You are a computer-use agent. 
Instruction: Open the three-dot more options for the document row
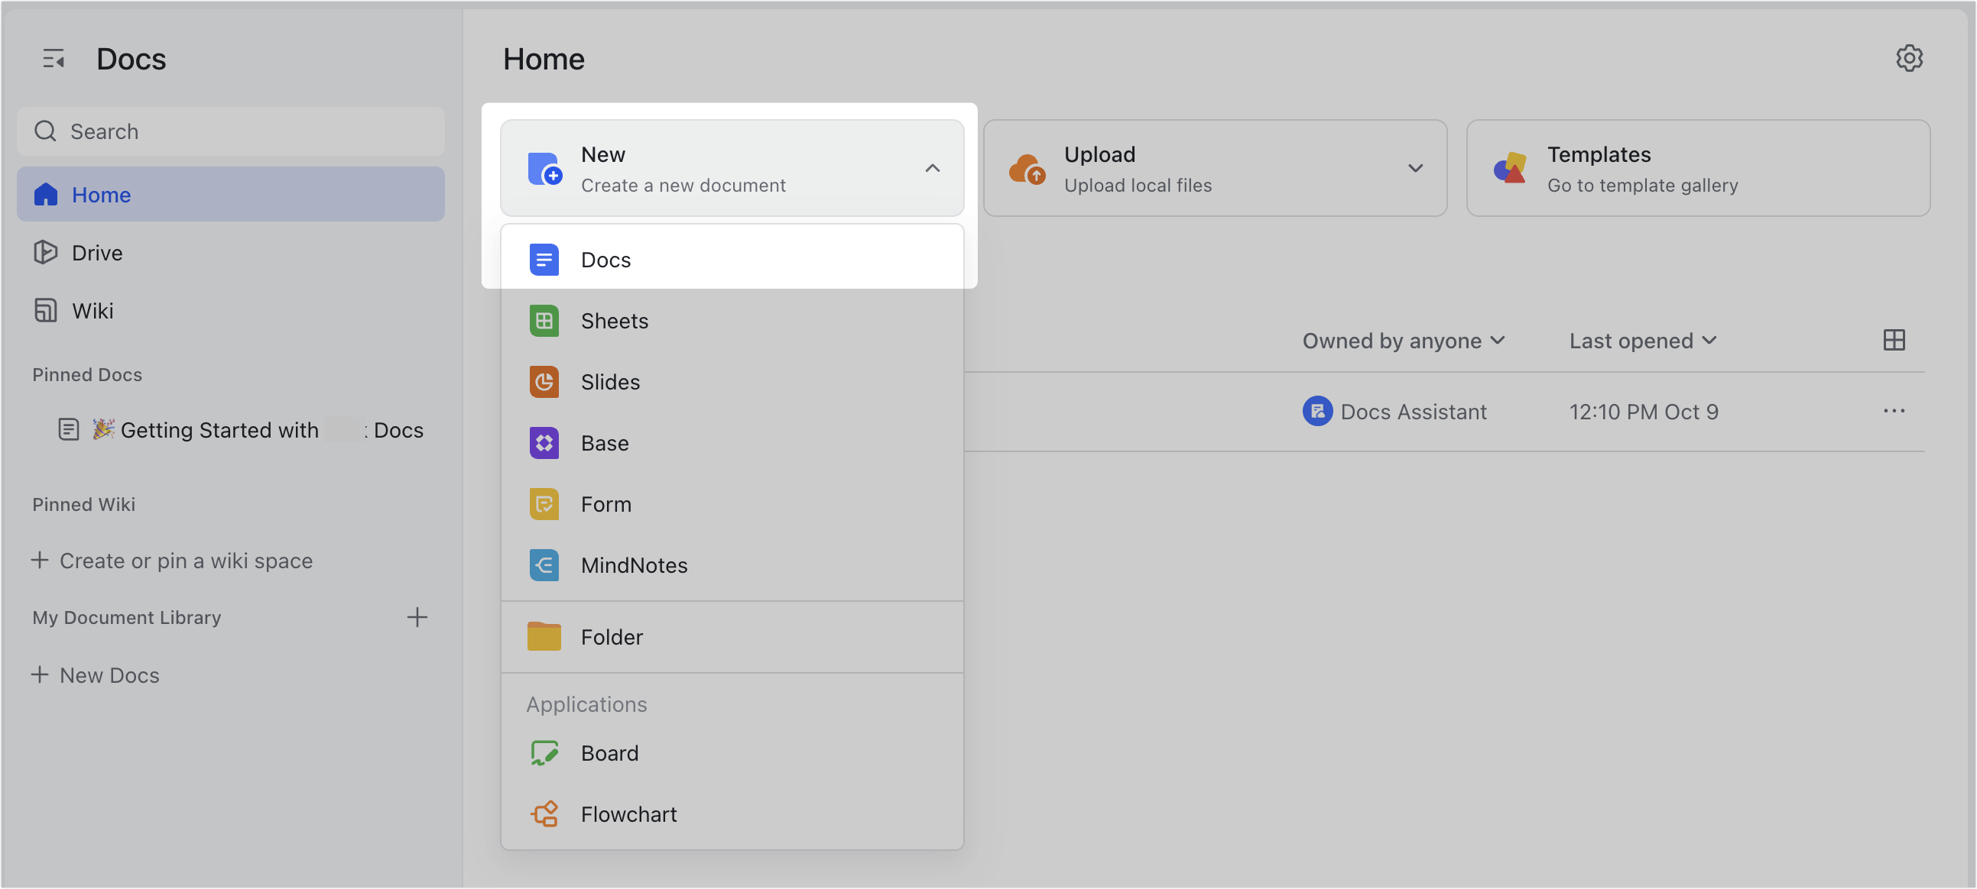click(x=1894, y=411)
